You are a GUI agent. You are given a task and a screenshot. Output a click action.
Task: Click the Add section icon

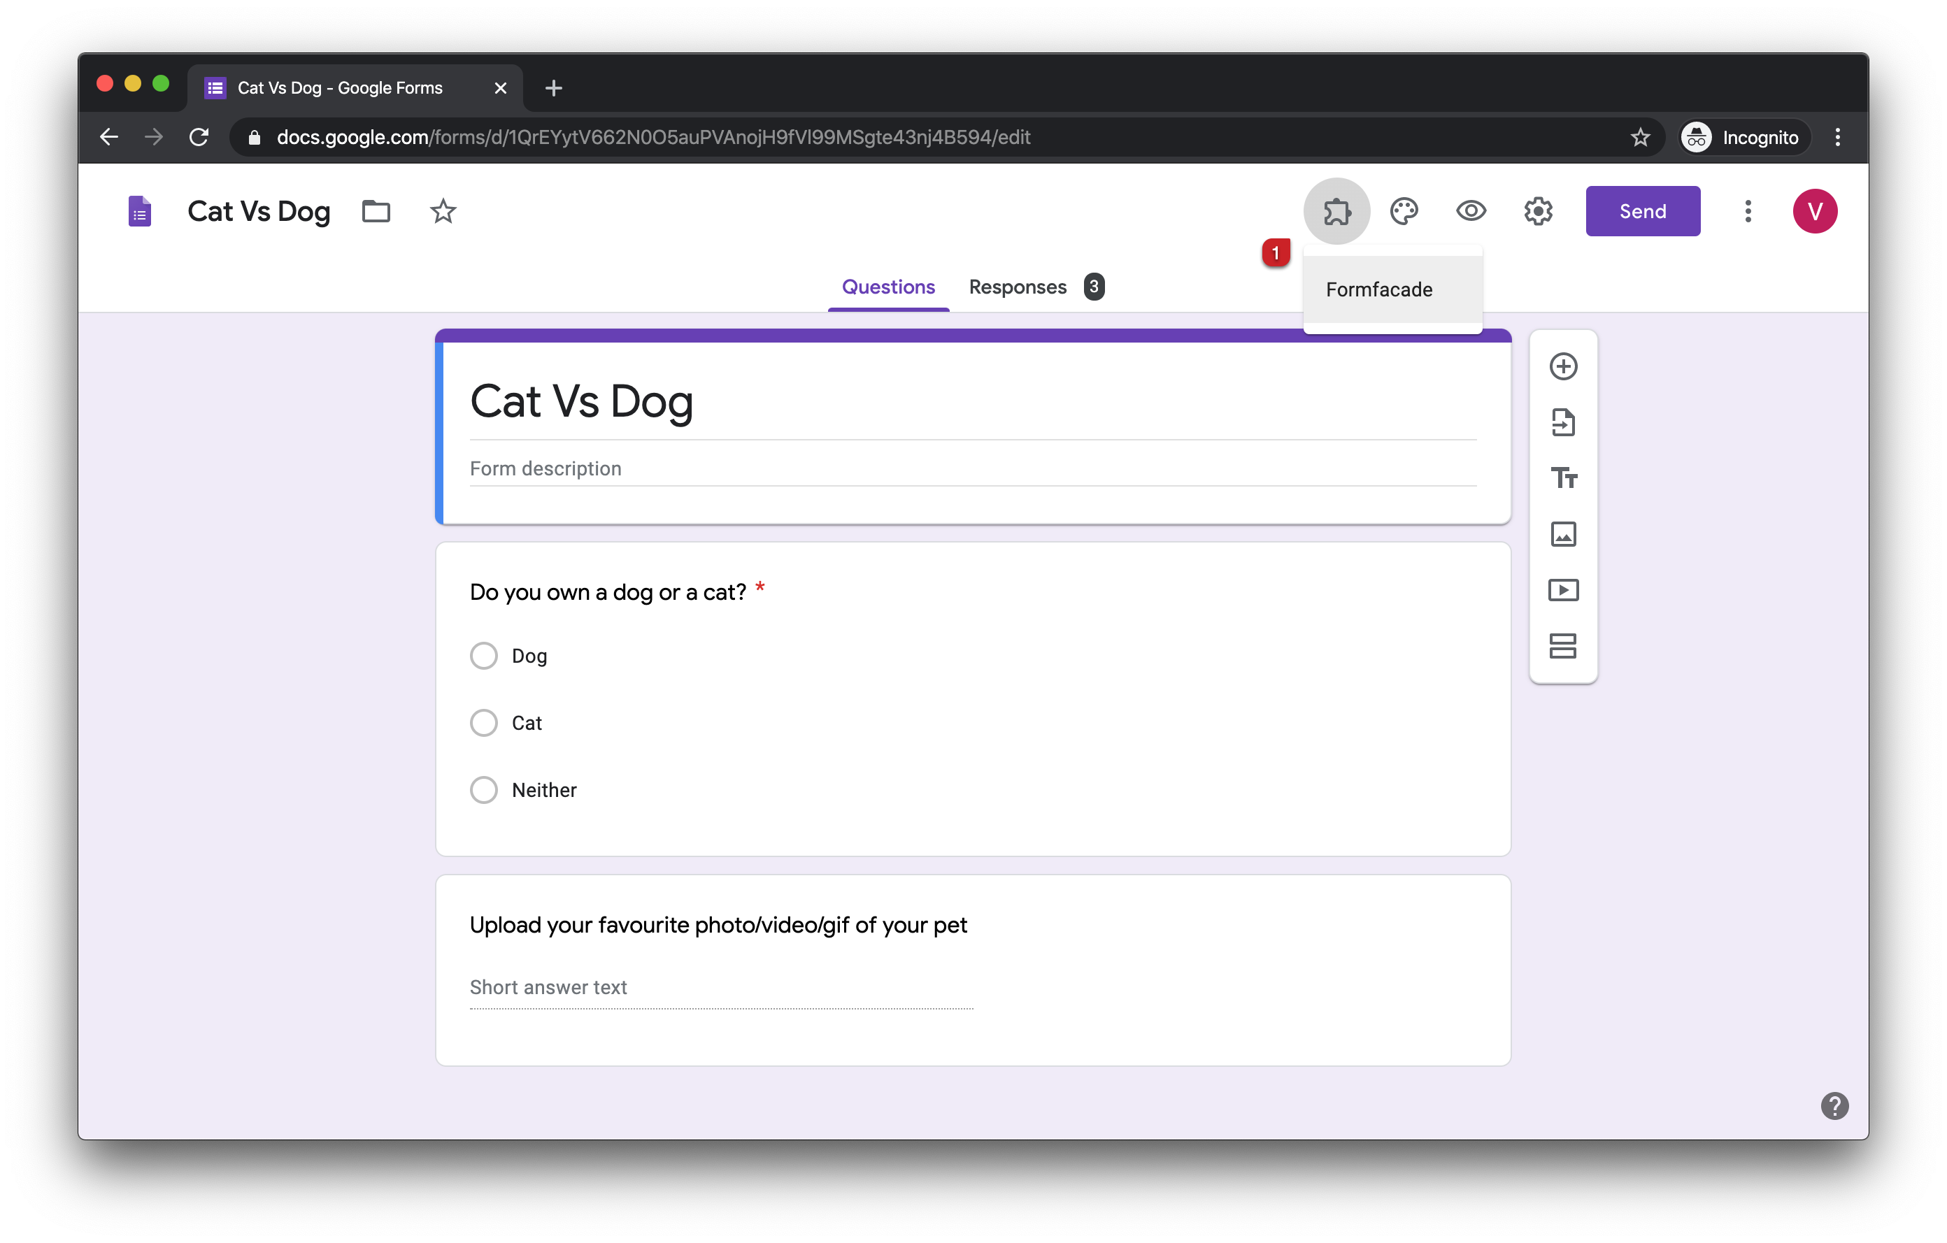pos(1563,646)
